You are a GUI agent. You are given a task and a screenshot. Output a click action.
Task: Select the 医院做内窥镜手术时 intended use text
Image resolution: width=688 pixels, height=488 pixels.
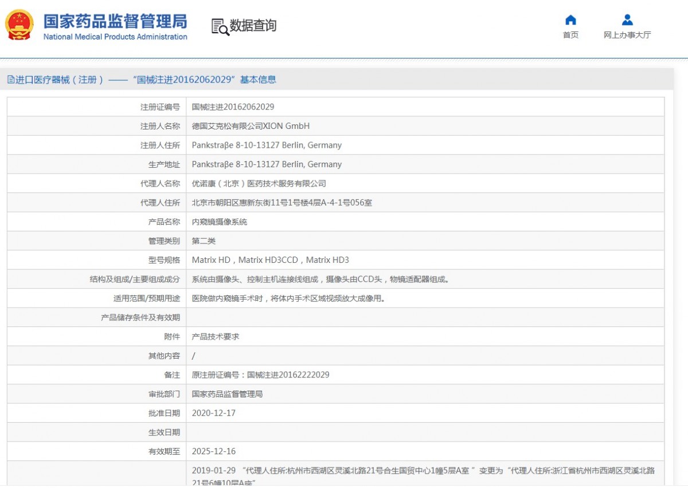[x=288, y=298]
